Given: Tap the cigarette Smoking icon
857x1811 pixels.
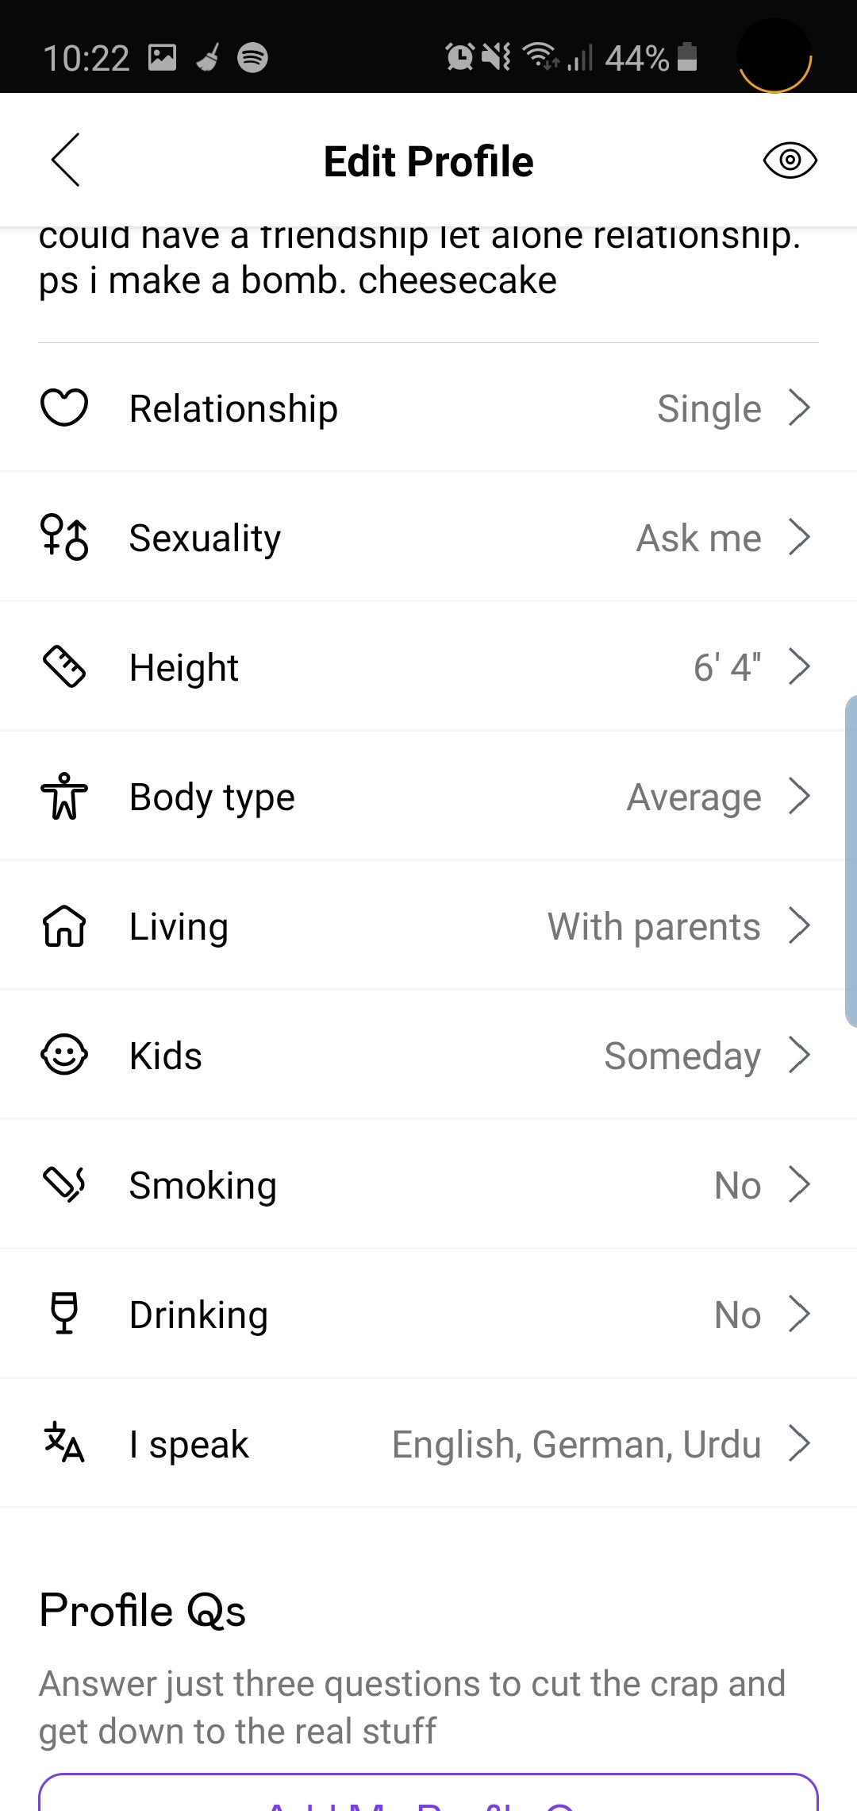Looking at the screenshot, I should 64,1184.
